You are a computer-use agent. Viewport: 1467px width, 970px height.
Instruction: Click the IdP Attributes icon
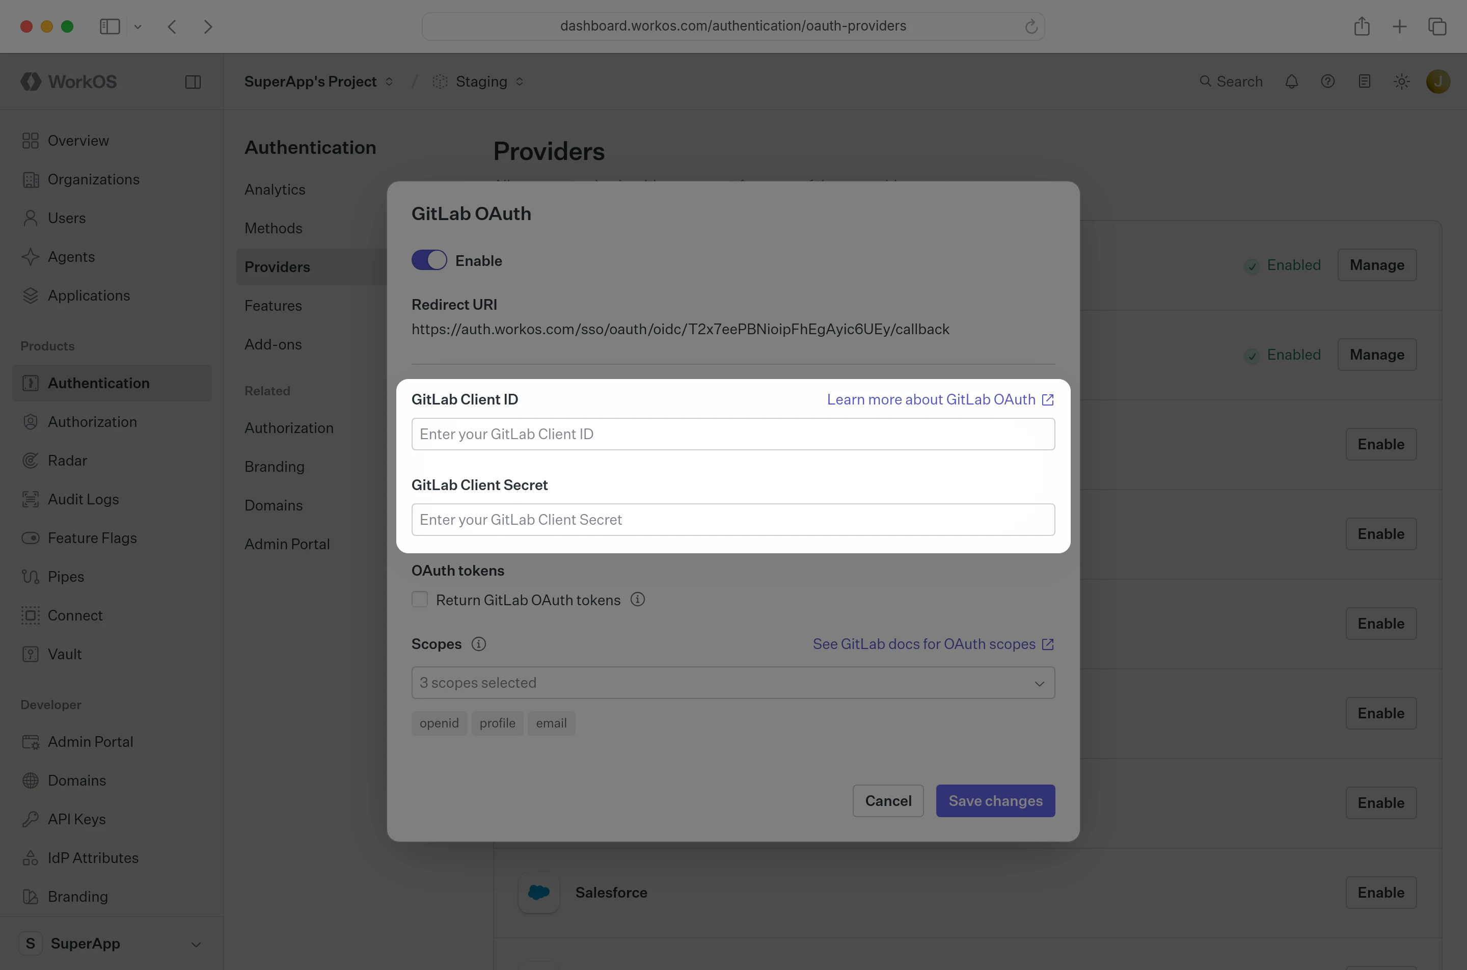[30, 858]
